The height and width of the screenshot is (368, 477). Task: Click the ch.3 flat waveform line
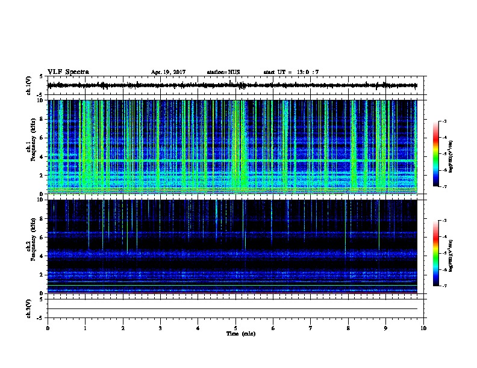[x=232, y=309]
